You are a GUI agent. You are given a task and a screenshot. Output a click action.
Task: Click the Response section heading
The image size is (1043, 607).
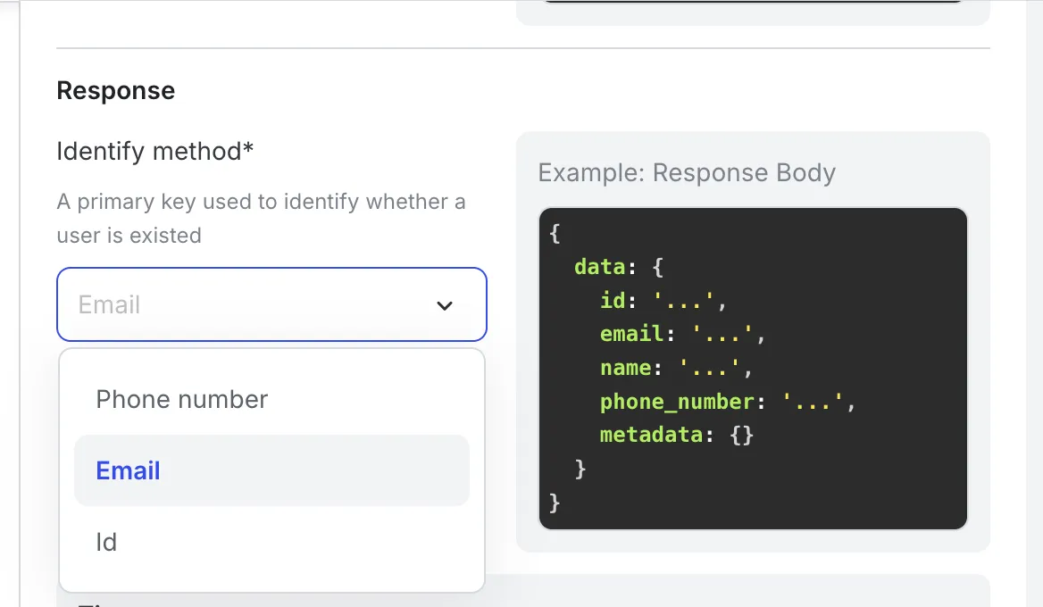pyautogui.click(x=116, y=91)
